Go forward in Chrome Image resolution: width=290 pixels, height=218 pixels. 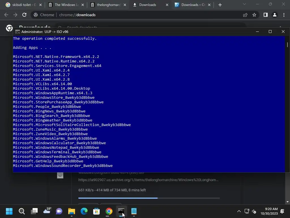click(x=15, y=15)
